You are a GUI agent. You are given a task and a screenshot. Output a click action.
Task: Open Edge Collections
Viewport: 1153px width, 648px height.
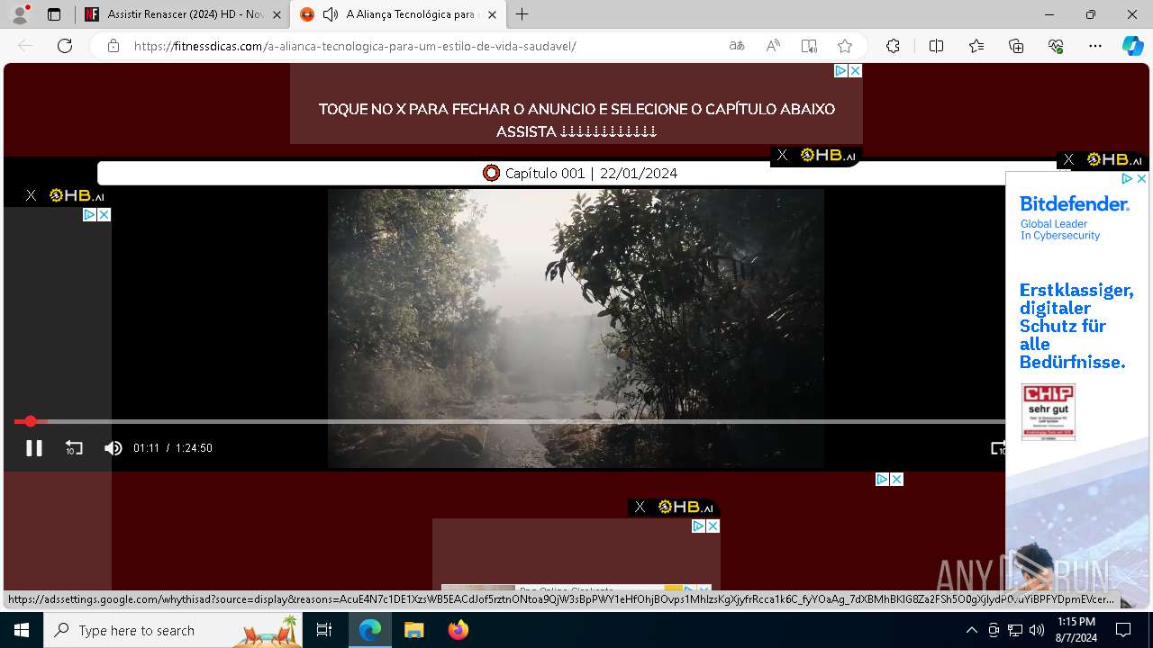[x=1016, y=46]
